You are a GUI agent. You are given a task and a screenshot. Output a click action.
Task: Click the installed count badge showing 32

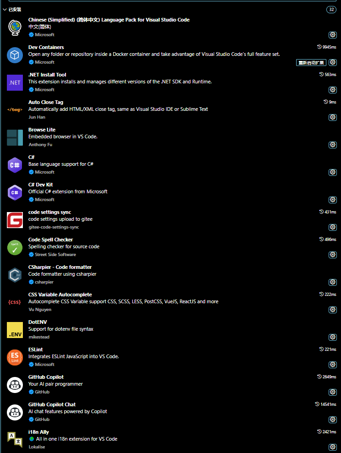(x=331, y=10)
